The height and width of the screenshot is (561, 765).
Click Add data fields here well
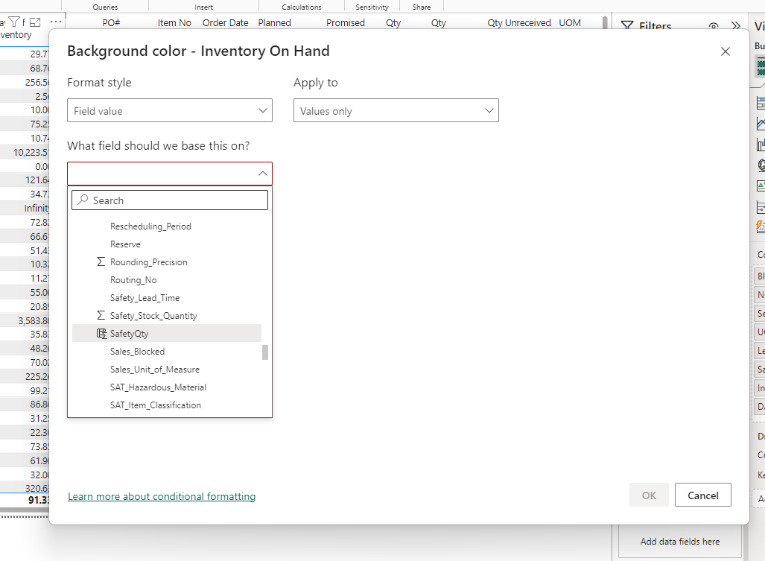click(679, 542)
